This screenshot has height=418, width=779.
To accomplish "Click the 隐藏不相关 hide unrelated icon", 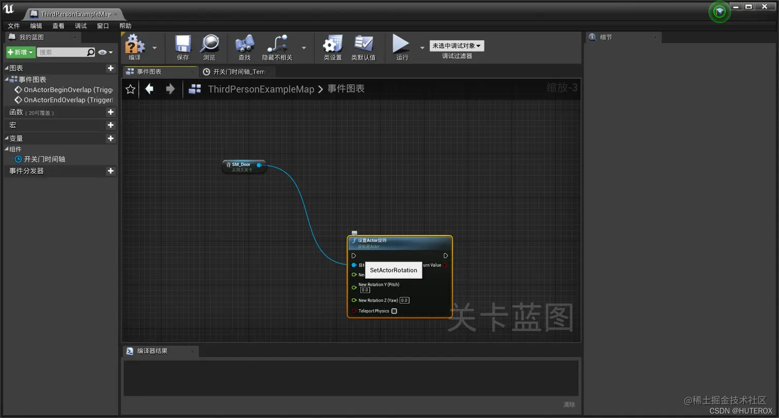I will [278, 44].
